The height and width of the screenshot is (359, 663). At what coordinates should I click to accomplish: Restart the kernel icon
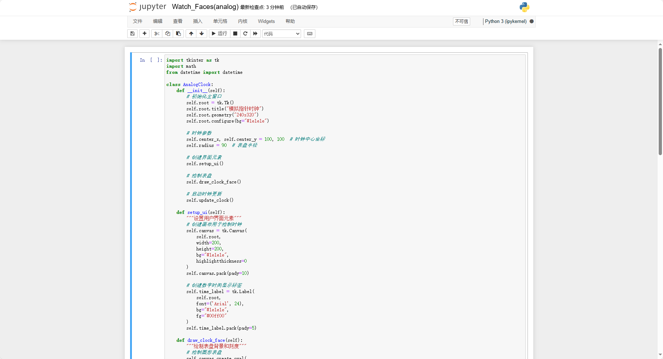(x=245, y=34)
